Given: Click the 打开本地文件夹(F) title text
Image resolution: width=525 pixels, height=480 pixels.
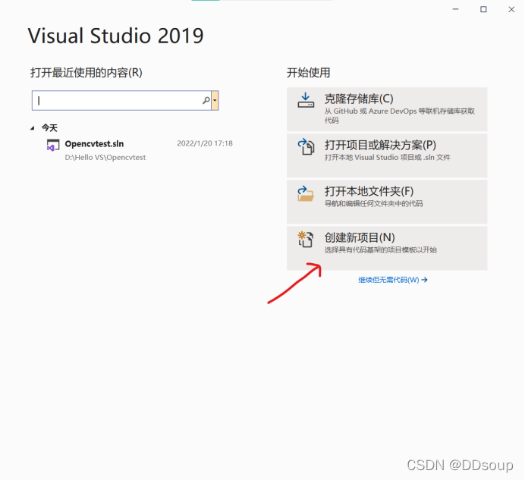Looking at the screenshot, I should [x=369, y=191].
